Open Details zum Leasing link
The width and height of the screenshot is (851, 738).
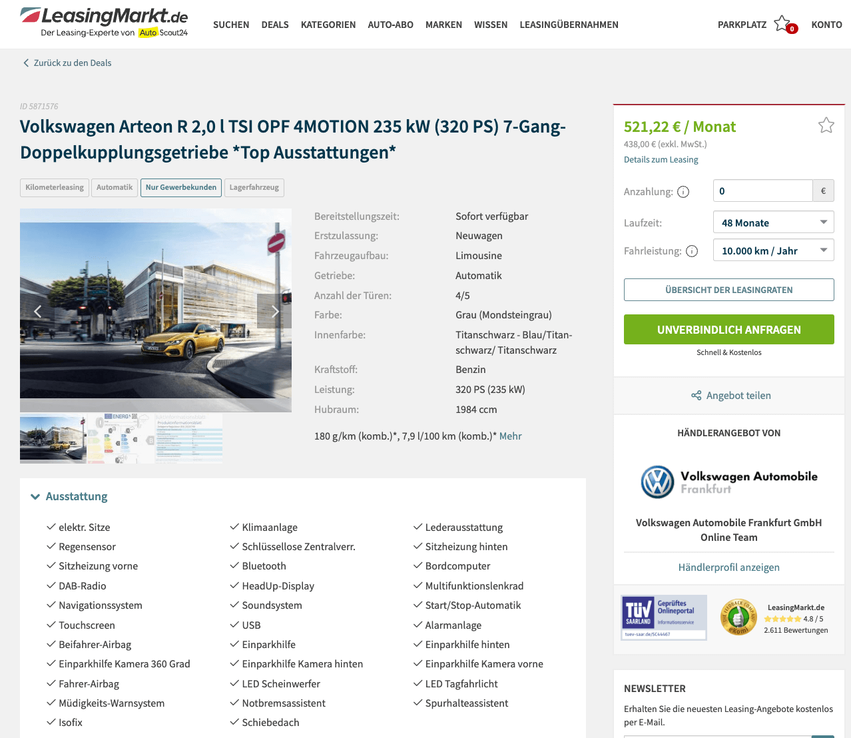pyautogui.click(x=661, y=160)
